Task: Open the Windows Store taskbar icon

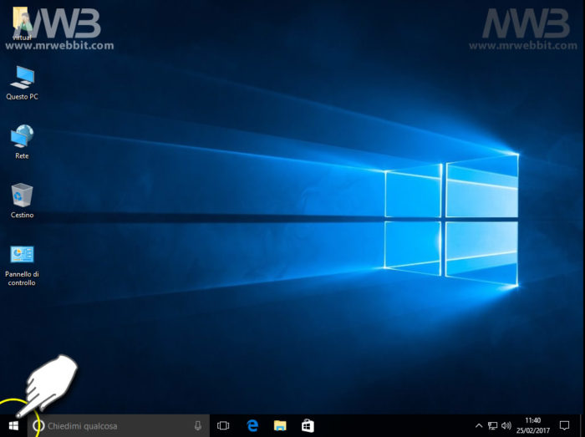Action: (x=308, y=425)
